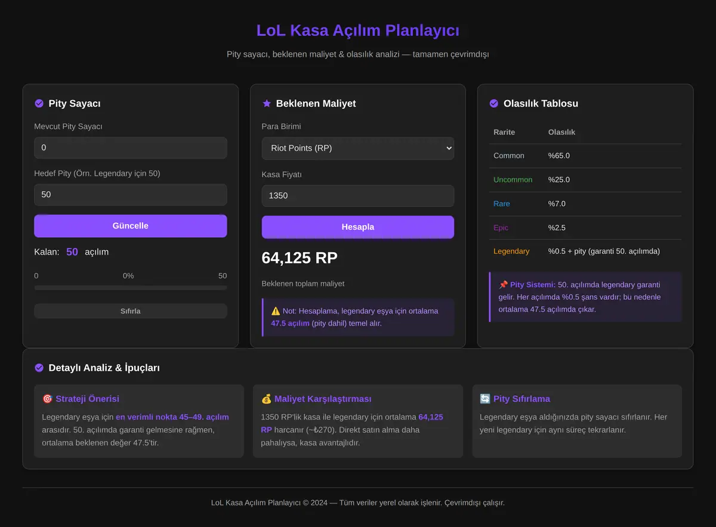Click the Olasılık column header
Screen dimensions: 716x527
[x=562, y=132]
